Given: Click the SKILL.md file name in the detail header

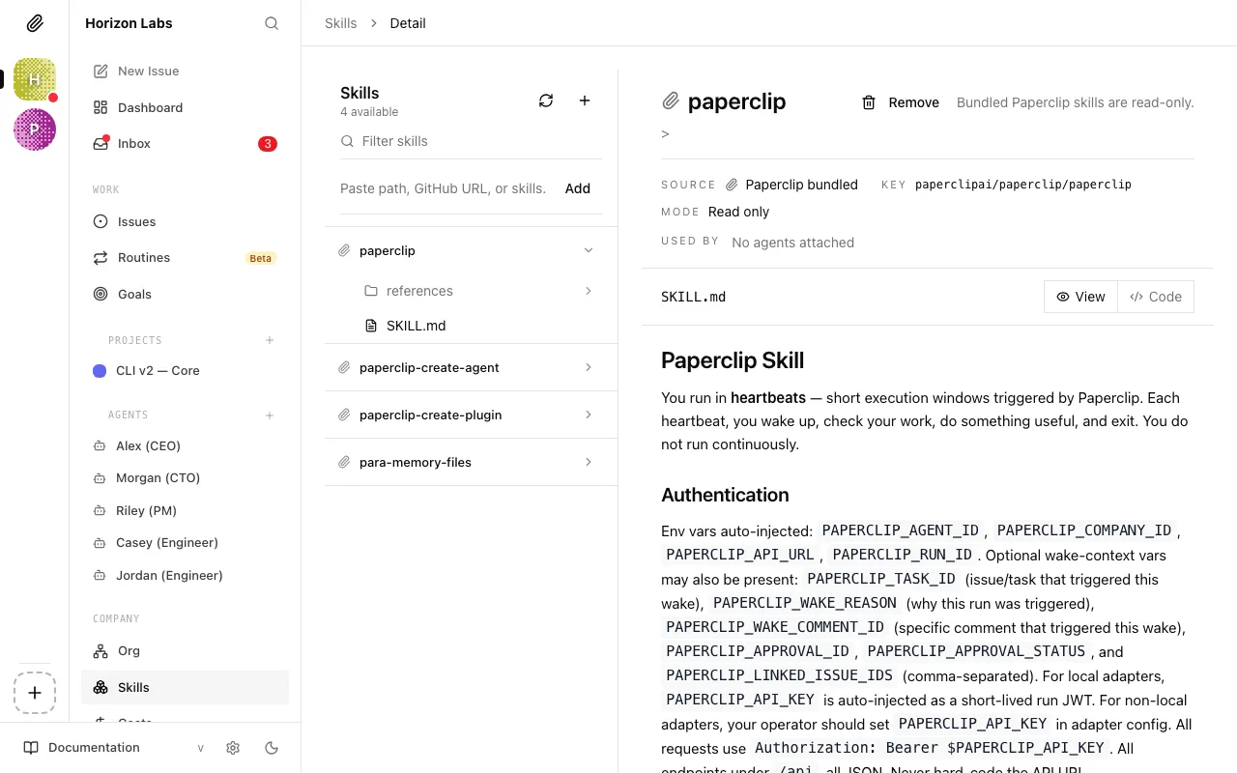Looking at the screenshot, I should click(693, 297).
